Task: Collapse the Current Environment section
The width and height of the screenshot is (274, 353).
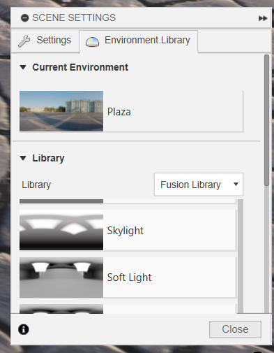Action: 23,67
